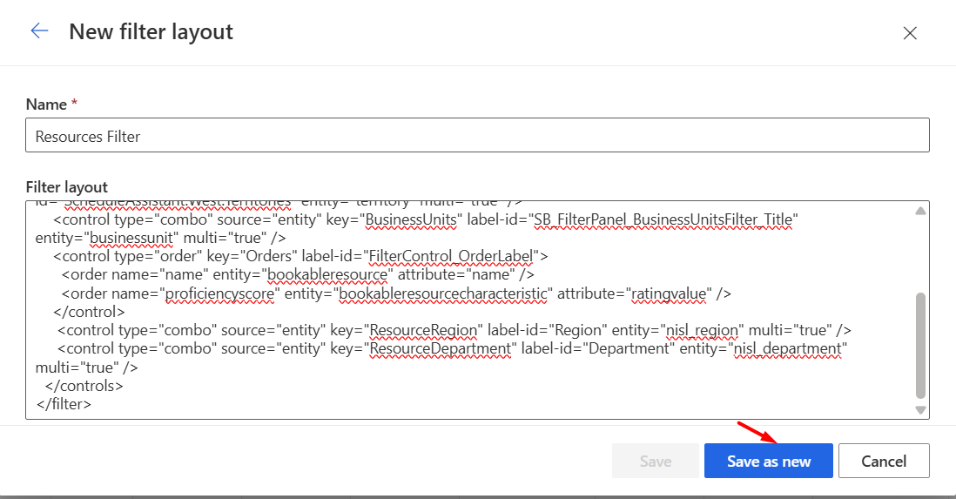The width and height of the screenshot is (956, 499).
Task: Place cursor on ResourceRegion key text
Action: (425, 329)
